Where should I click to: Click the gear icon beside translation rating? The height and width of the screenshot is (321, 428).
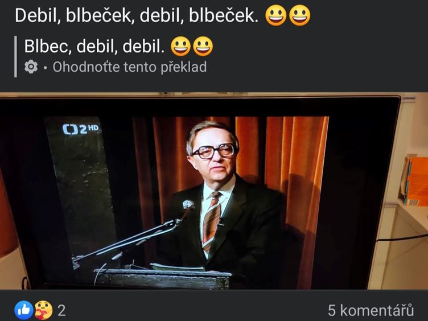[x=31, y=67]
